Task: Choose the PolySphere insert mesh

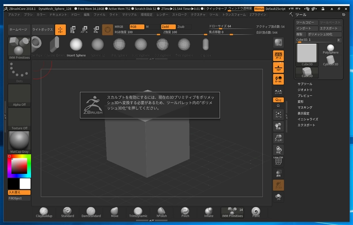Action: point(119,47)
